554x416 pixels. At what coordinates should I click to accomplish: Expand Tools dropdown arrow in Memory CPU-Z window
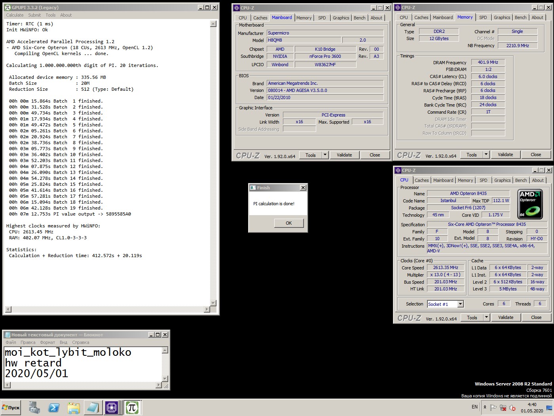click(x=486, y=155)
